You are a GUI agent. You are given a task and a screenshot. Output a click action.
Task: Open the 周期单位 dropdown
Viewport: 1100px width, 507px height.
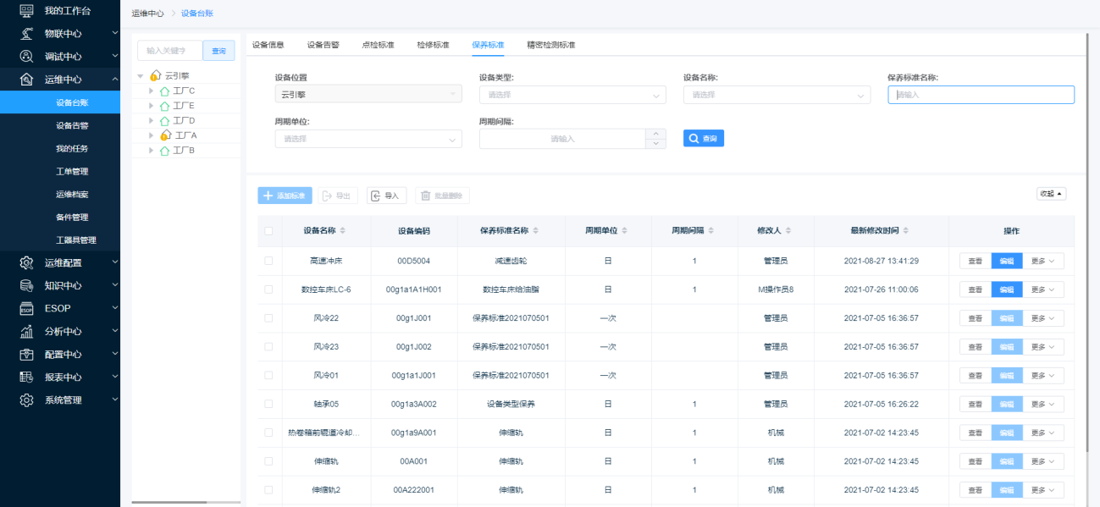point(368,139)
